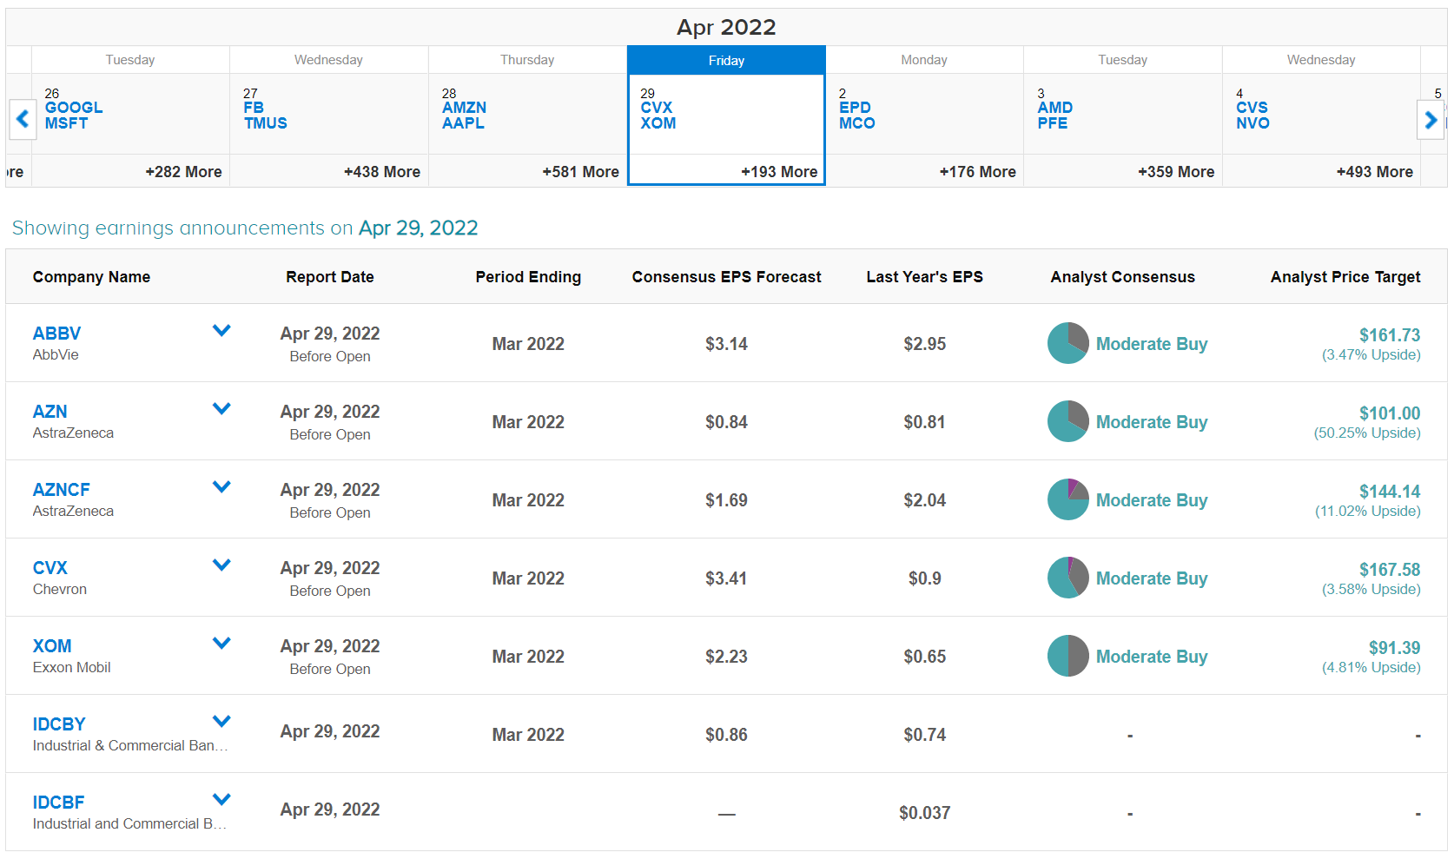Open AMD ticker in the calendar
Viewport: 1454px width, 859px height.
(1054, 108)
